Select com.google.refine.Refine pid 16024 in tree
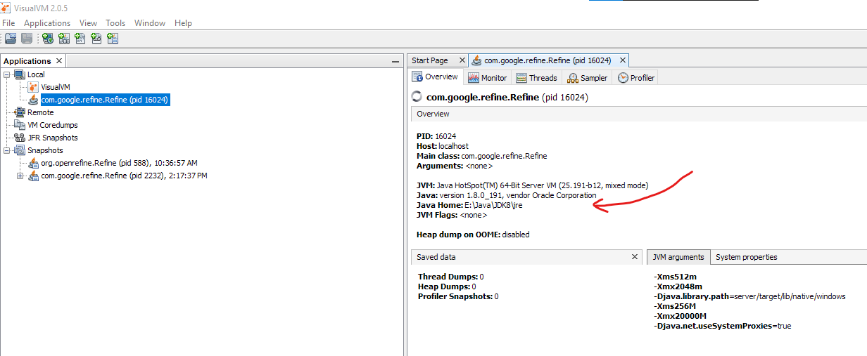The image size is (867, 356). [x=105, y=100]
